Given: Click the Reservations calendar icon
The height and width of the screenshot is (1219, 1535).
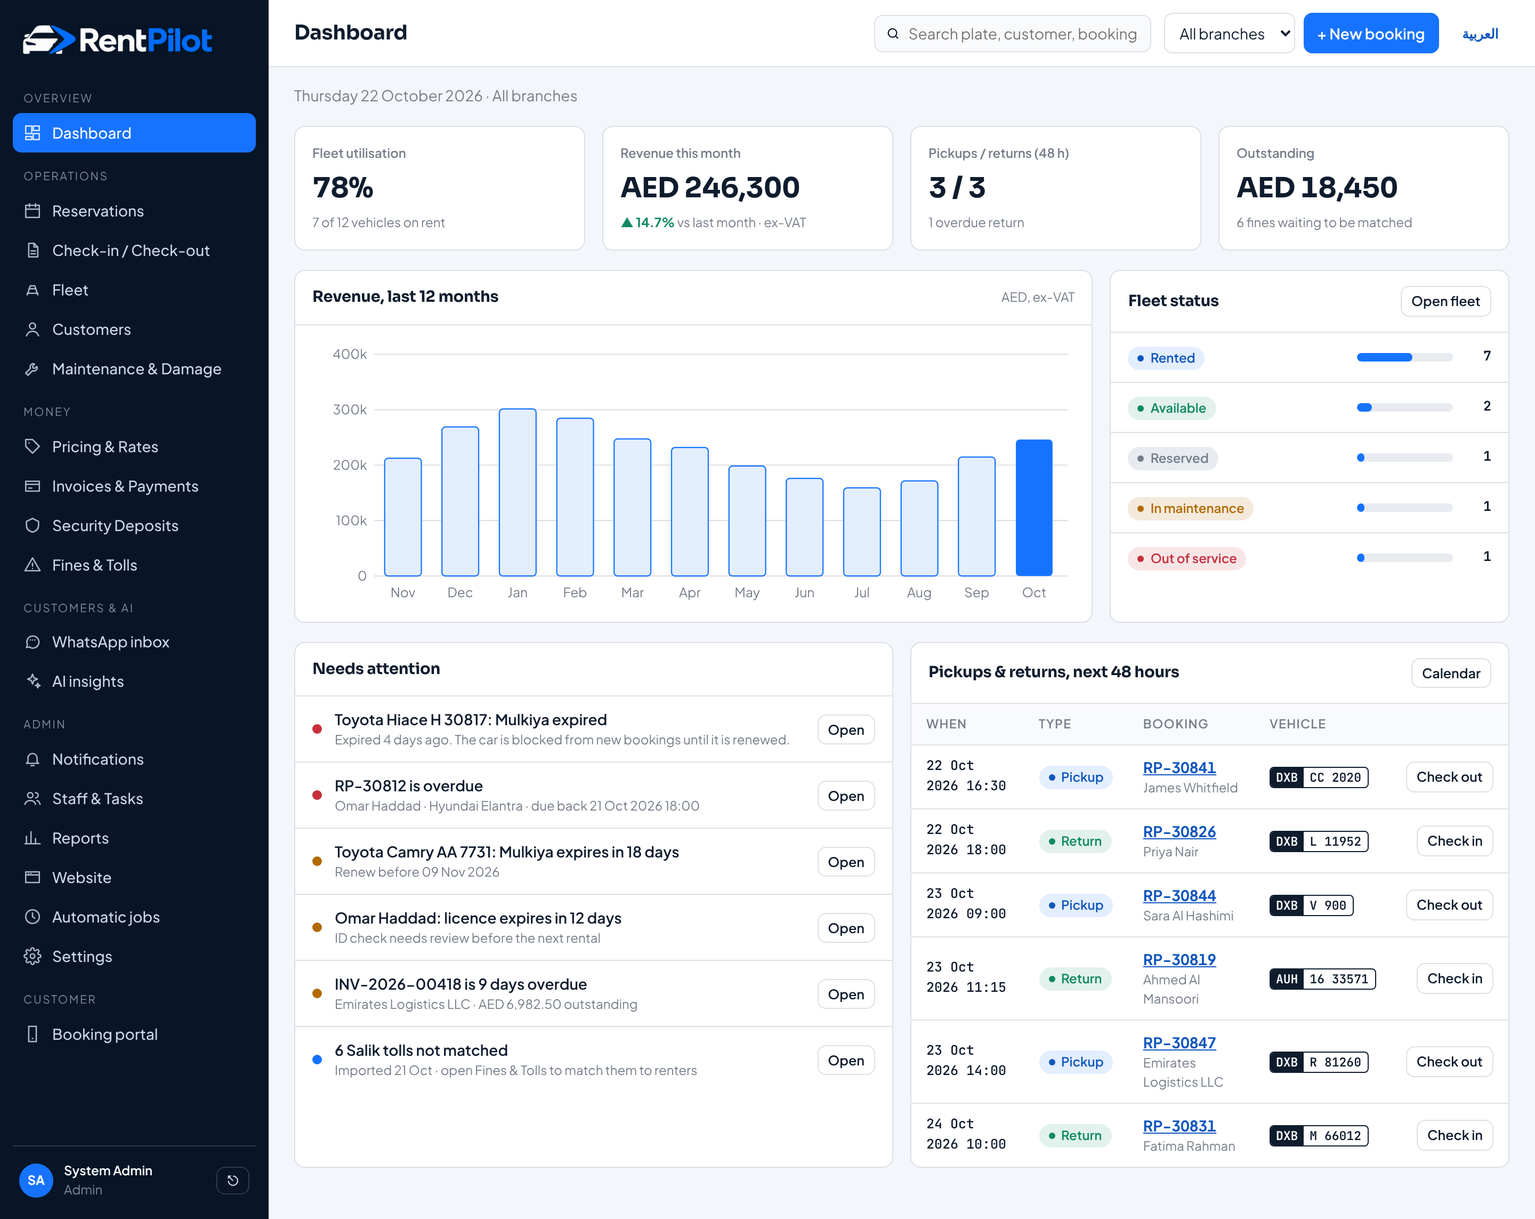Looking at the screenshot, I should pos(33,211).
